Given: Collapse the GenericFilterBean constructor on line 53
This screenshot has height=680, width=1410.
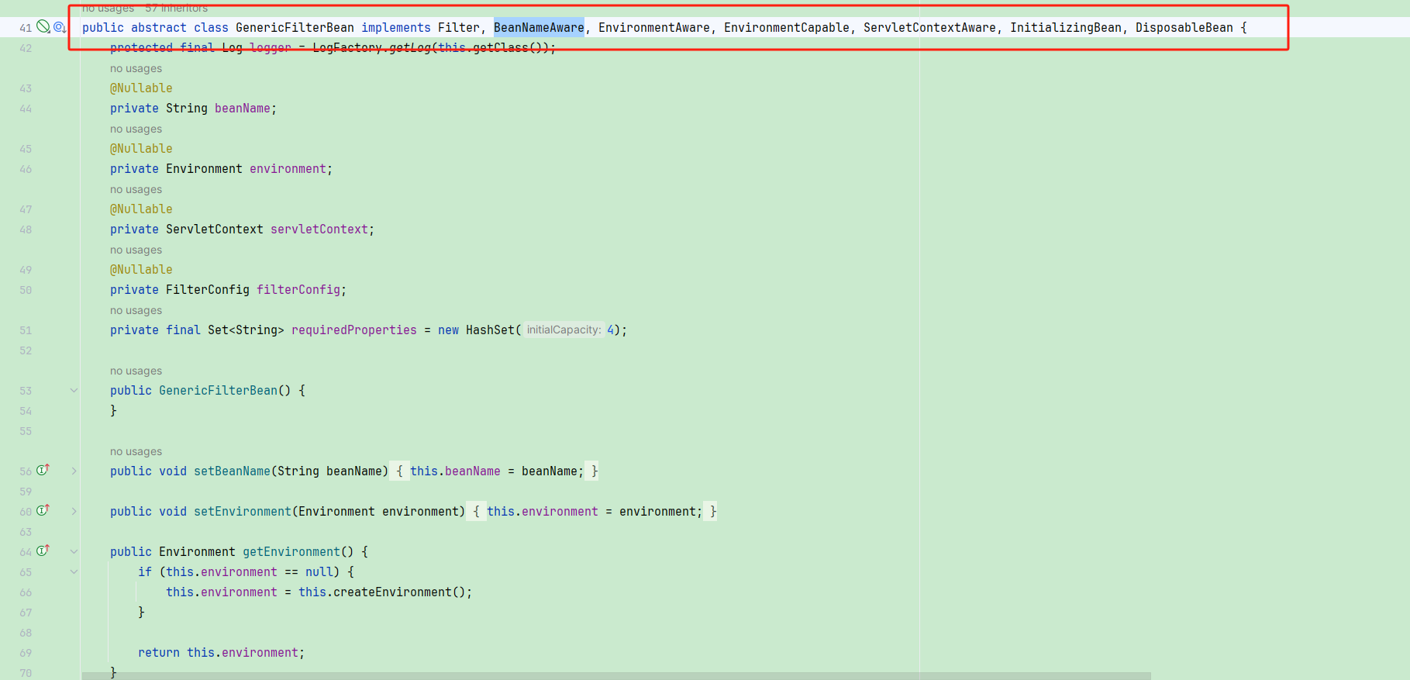Looking at the screenshot, I should coord(74,391).
